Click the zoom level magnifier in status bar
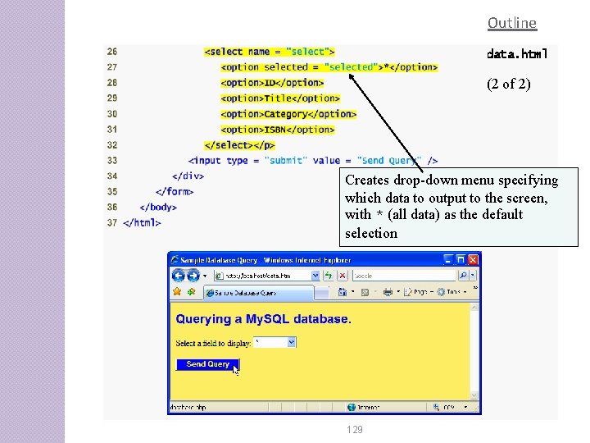Viewport: 590px width, 443px height. click(x=436, y=407)
